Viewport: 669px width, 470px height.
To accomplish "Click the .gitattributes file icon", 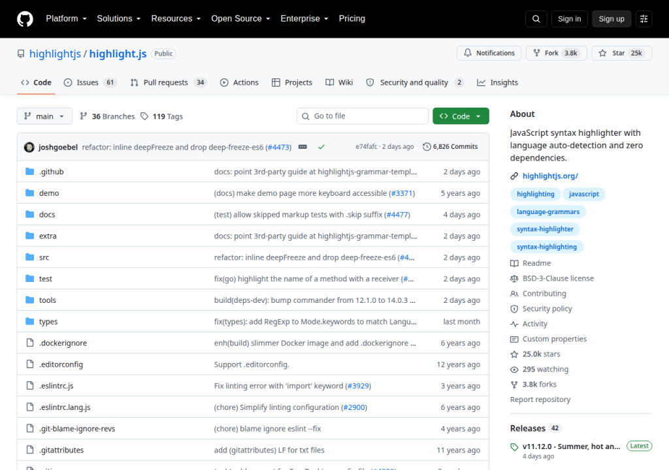I will [x=30, y=450].
